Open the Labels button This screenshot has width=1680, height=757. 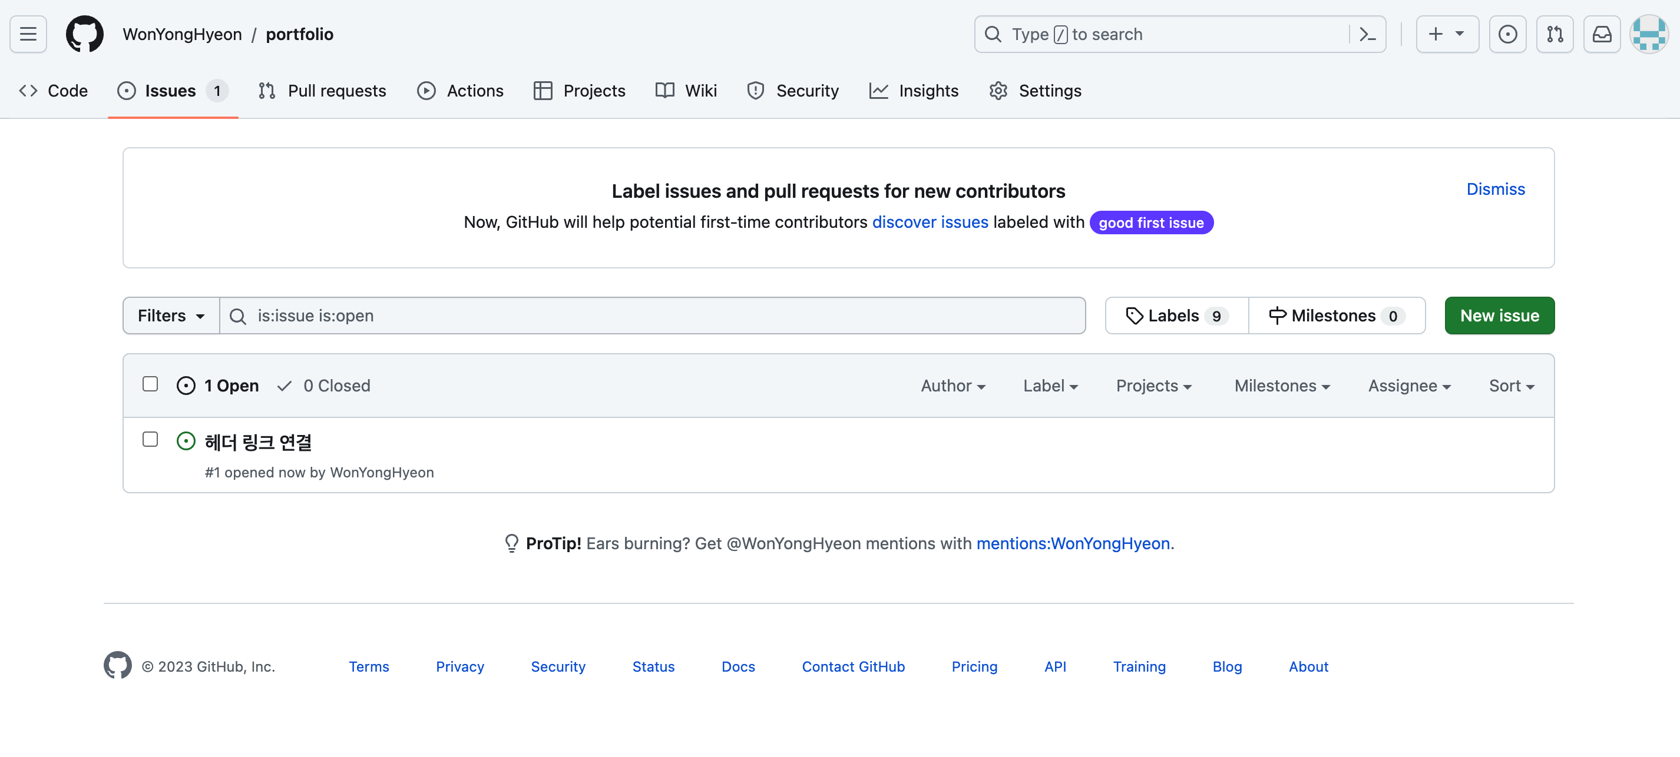[x=1177, y=316]
